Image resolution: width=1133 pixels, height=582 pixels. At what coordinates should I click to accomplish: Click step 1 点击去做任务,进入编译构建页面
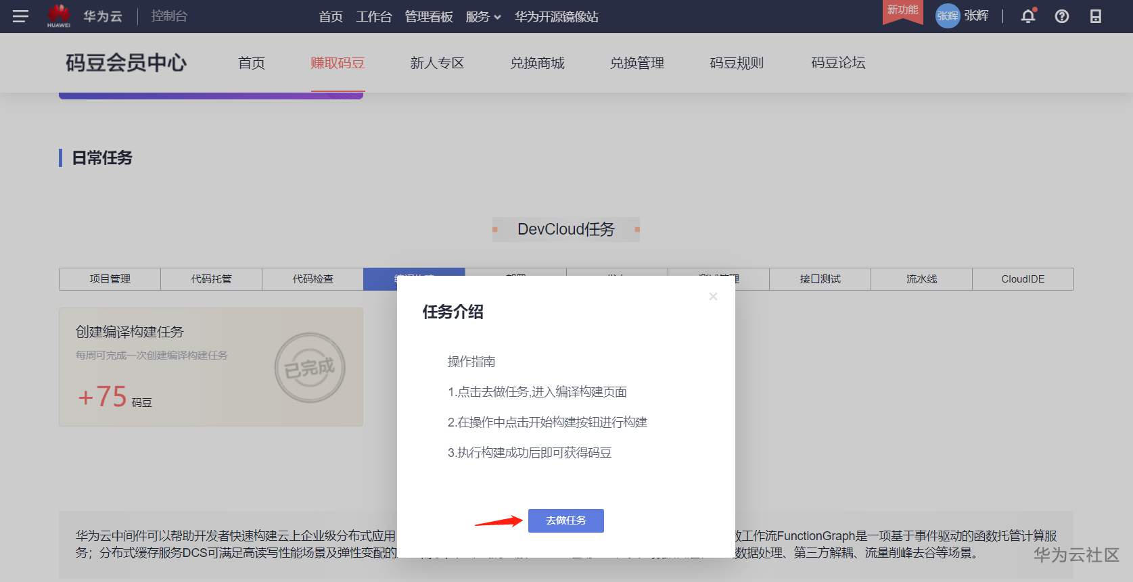537,392
